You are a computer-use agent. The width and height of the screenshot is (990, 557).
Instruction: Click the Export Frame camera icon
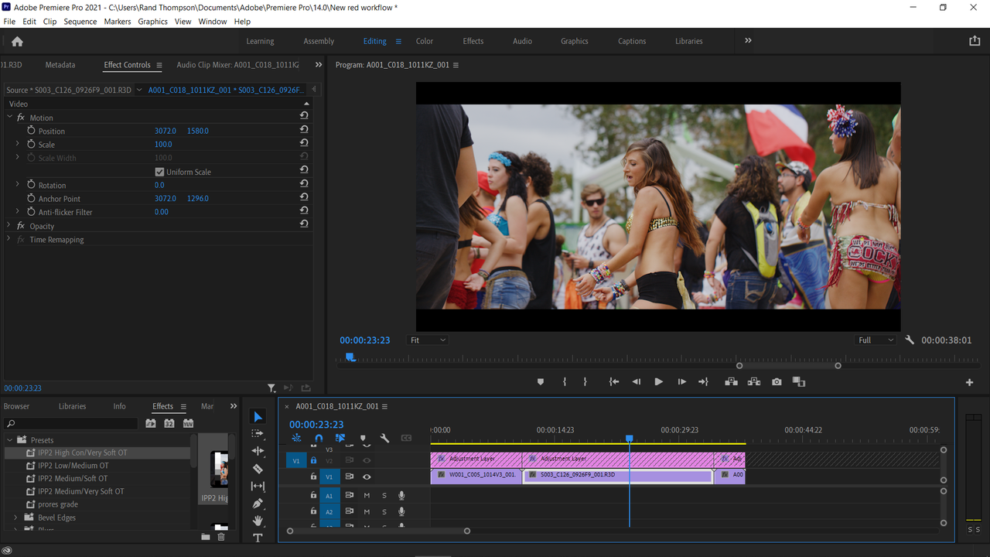pos(777,381)
